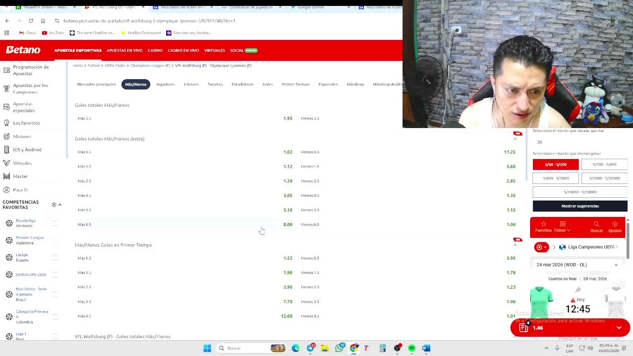Viewport: 633px width, 356px height.
Task: Open Apuestas en Vivo menu
Action: point(125,50)
